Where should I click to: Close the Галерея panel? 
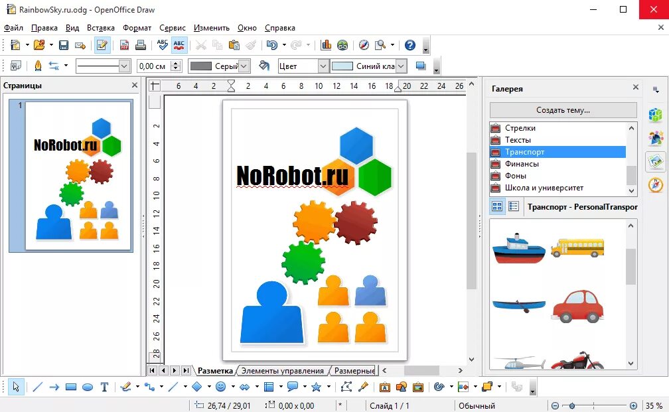(636, 87)
